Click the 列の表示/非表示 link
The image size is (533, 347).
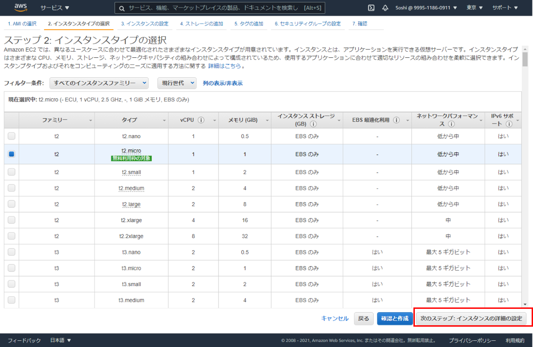(x=223, y=83)
